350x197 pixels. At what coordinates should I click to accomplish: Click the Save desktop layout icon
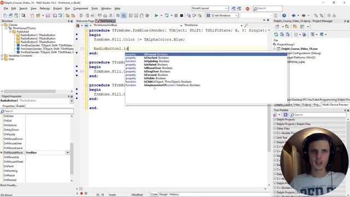click(234, 9)
